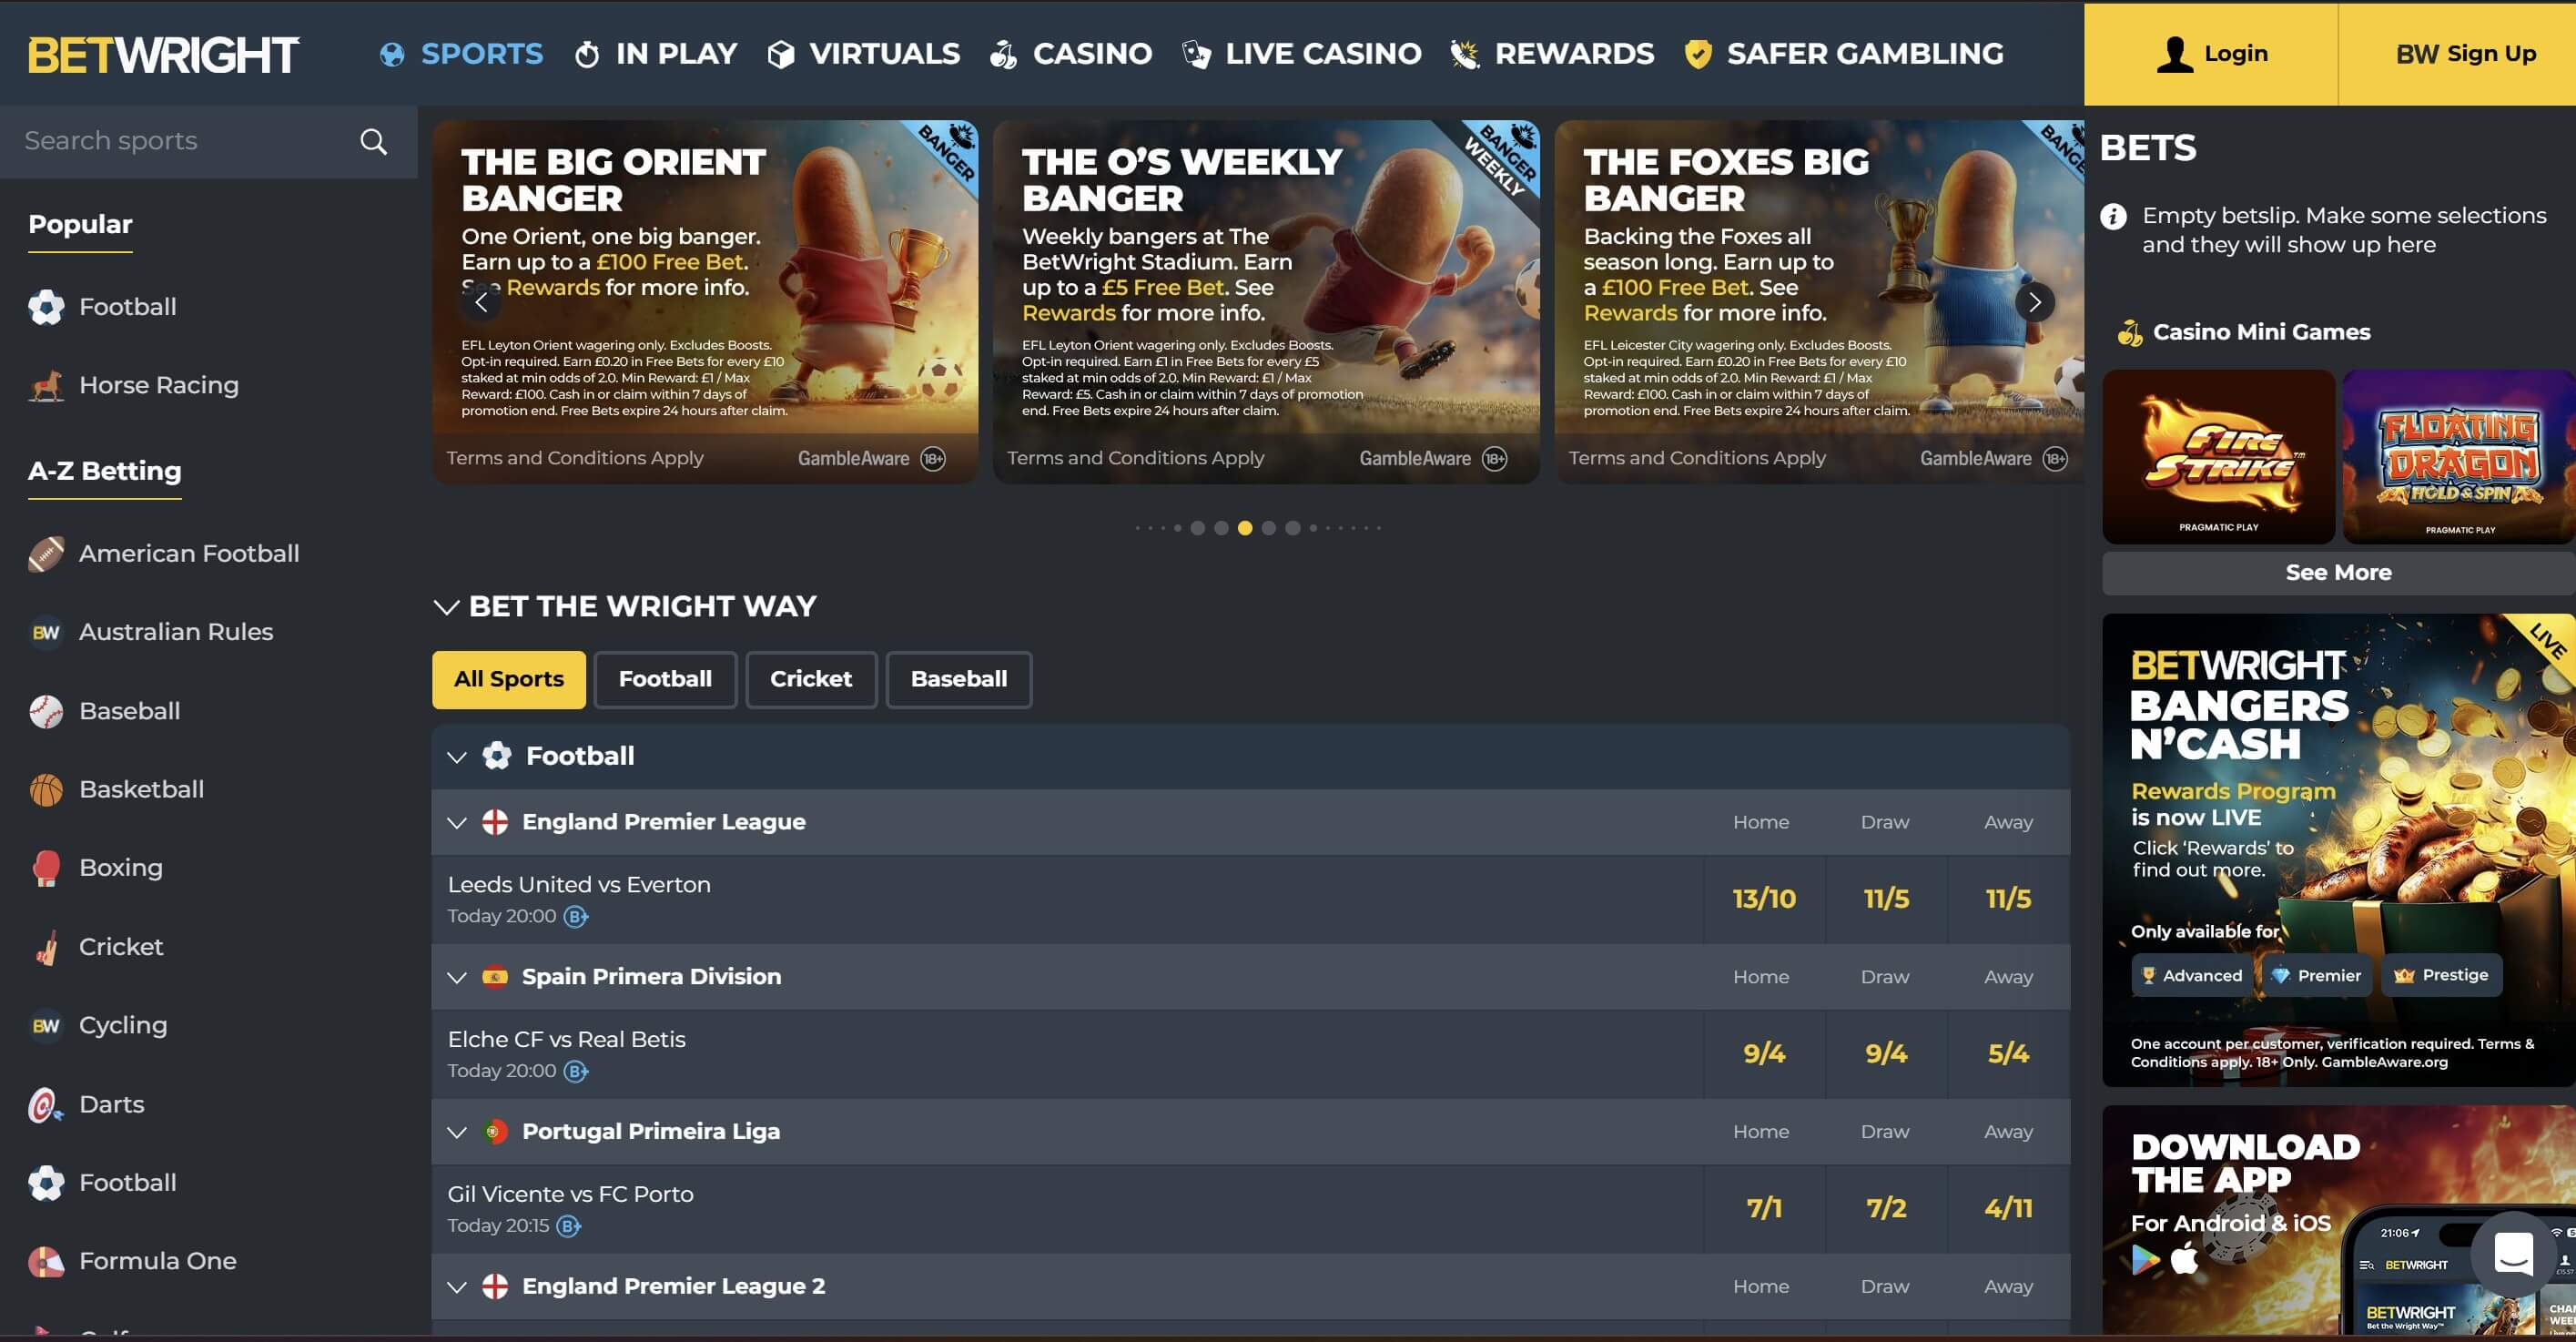Open the Leeds United vs Everton match

[579, 885]
